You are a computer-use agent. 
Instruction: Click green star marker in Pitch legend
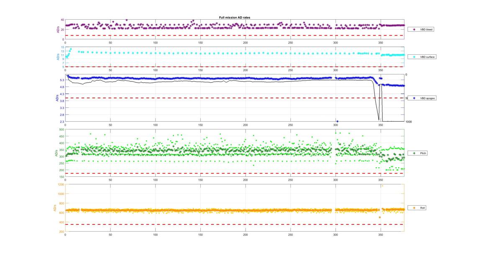click(x=414, y=153)
